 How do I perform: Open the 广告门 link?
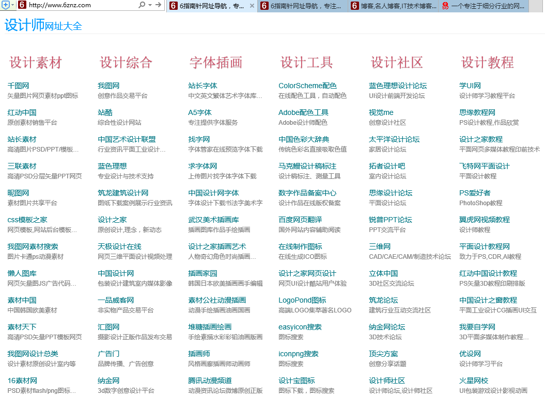point(108,354)
